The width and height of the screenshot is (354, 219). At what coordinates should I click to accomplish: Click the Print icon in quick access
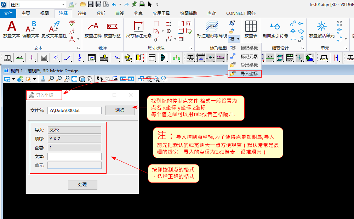point(142,4)
